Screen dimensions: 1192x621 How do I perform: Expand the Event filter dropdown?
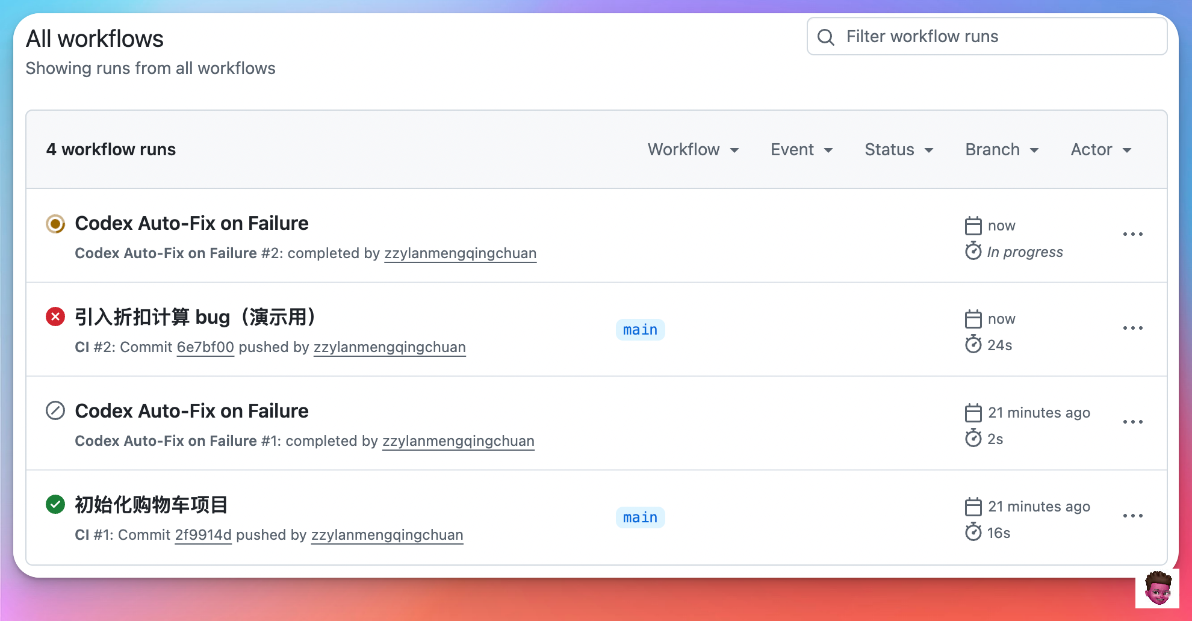[x=802, y=150]
